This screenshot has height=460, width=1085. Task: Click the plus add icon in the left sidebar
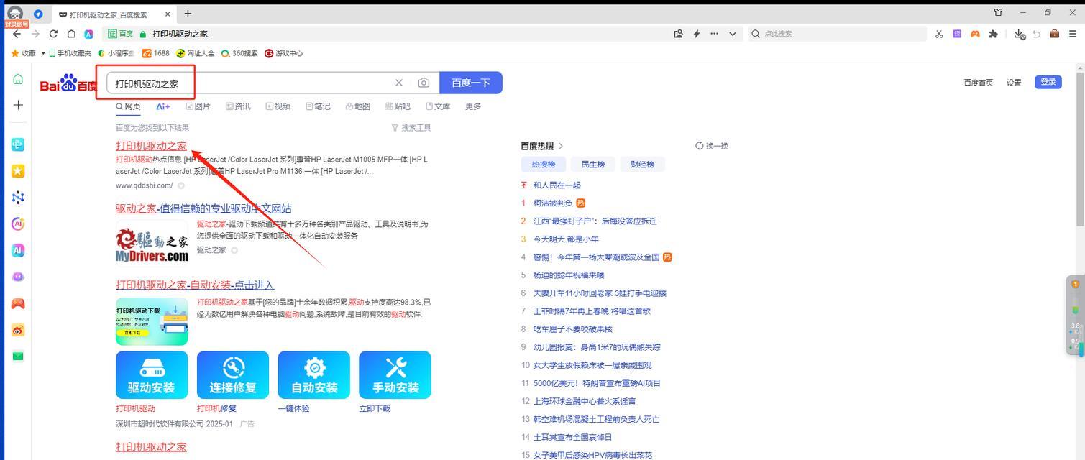point(18,105)
